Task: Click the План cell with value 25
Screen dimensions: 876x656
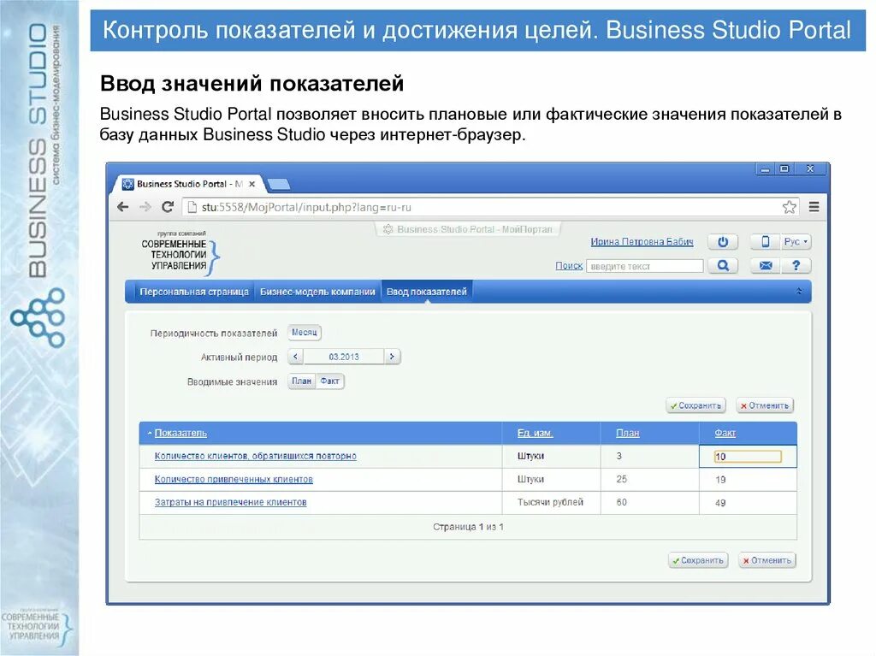Action: [650, 480]
